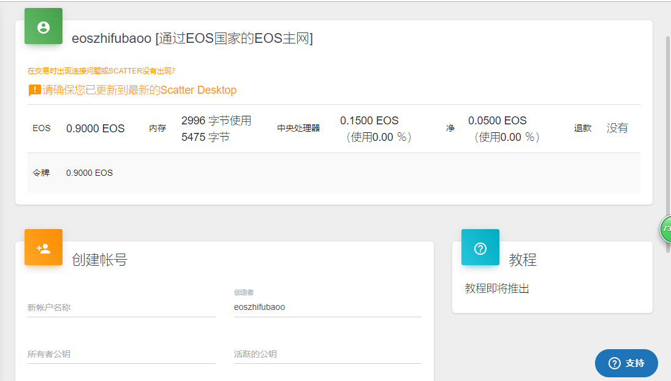Screen dimensions: 671x381
Task: Click the 0.0500 EOS net value
Action: coord(497,121)
